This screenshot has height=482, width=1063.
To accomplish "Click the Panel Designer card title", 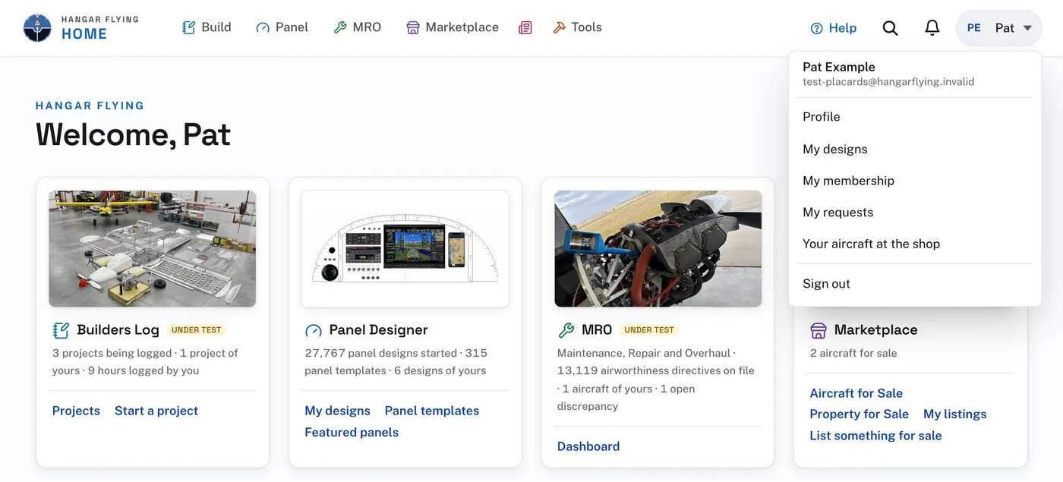I will point(378,330).
